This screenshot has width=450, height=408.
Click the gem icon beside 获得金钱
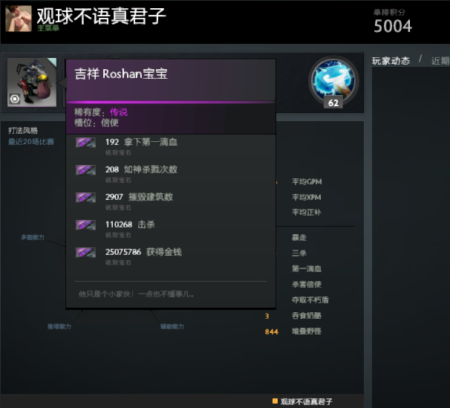[85, 253]
